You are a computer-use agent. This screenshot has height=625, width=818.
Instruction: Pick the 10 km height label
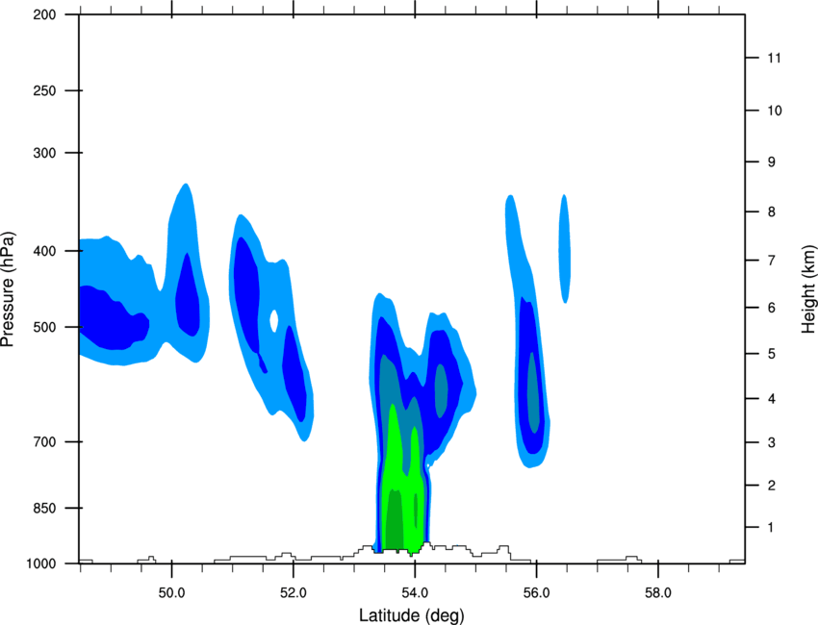pyautogui.click(x=774, y=111)
